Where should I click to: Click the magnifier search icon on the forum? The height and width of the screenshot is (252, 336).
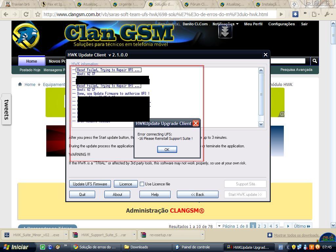(315, 61)
